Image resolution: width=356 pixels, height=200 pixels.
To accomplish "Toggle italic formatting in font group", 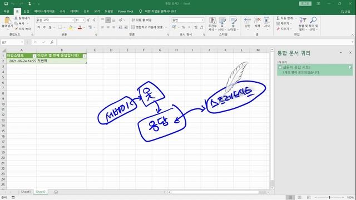I will click(x=44, y=27).
